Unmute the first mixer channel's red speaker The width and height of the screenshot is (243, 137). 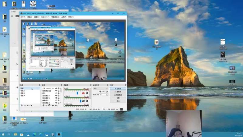[84, 93]
